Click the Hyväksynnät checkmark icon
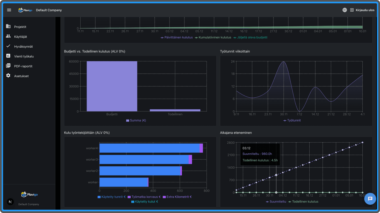 [x=8, y=46]
